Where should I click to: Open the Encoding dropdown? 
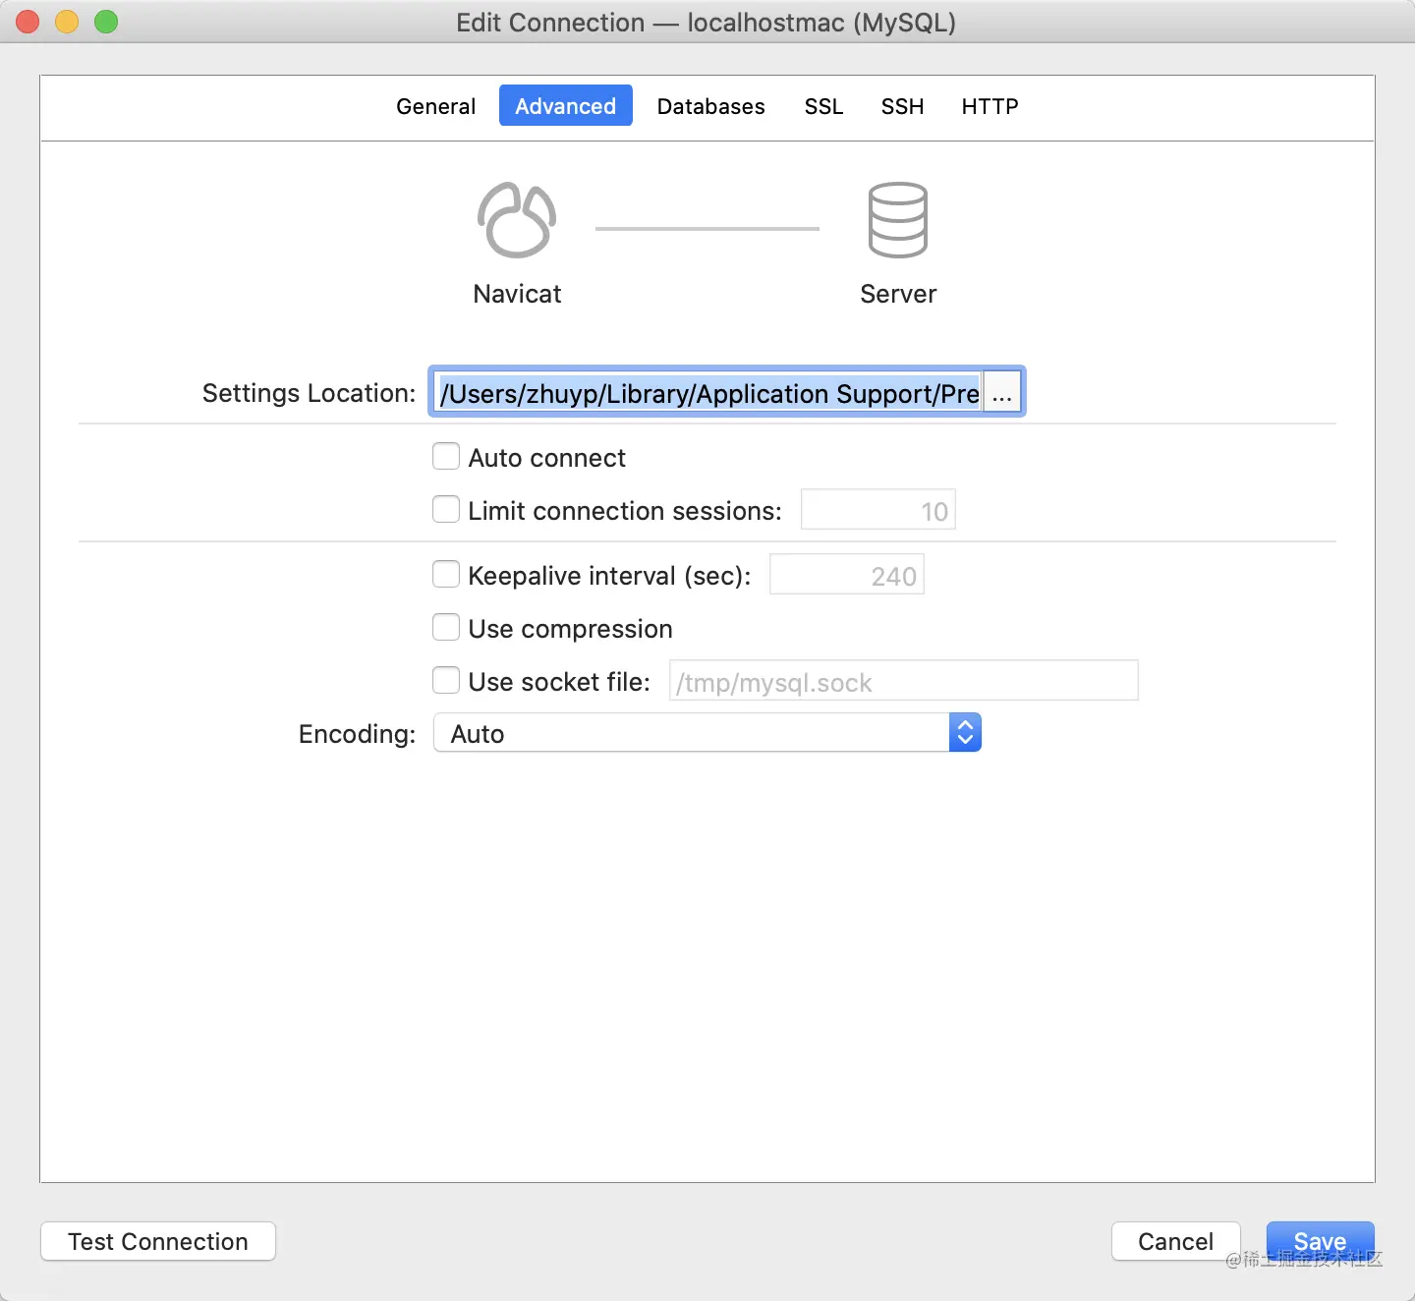pyautogui.click(x=707, y=733)
